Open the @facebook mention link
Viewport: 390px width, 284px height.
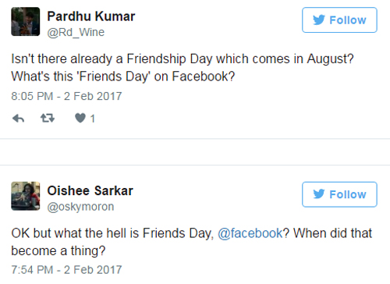[250, 233]
